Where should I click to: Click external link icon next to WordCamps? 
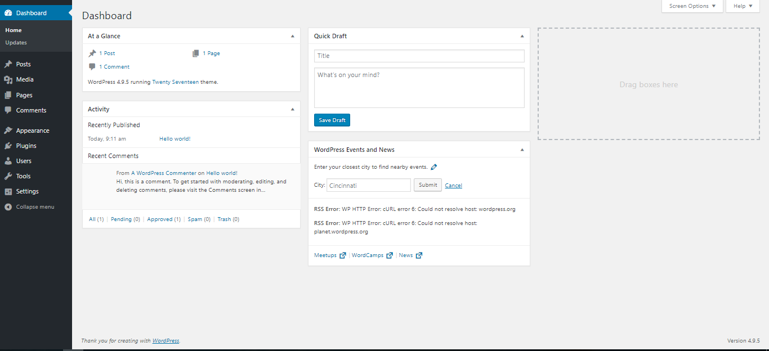click(390, 255)
